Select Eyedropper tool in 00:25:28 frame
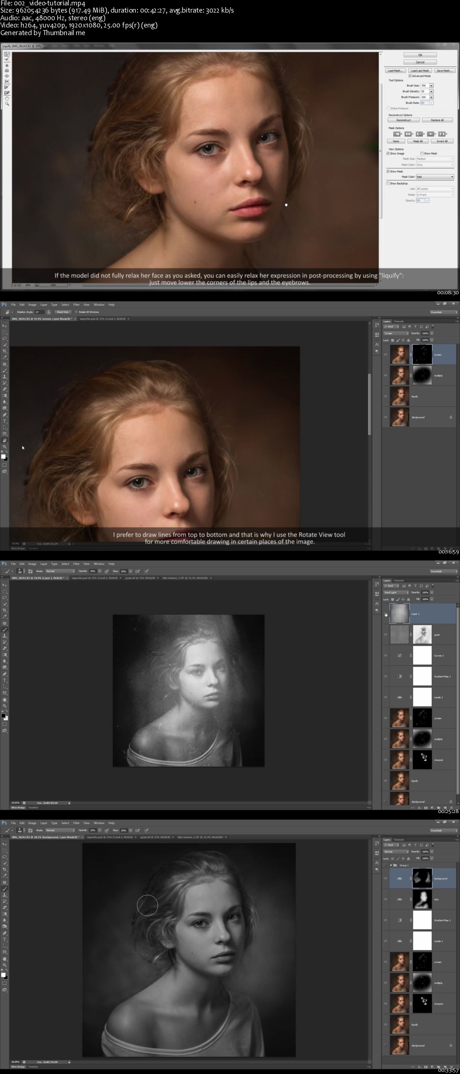 pos(4,617)
